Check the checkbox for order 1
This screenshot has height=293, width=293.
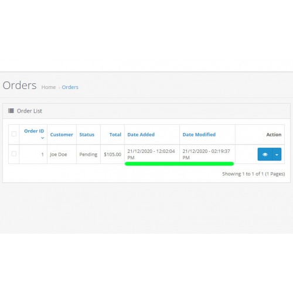[14, 154]
